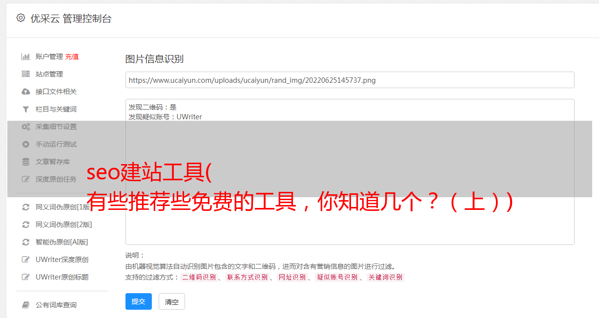
Task: Click the book icon for 公有词库查询
Action: click(26, 305)
